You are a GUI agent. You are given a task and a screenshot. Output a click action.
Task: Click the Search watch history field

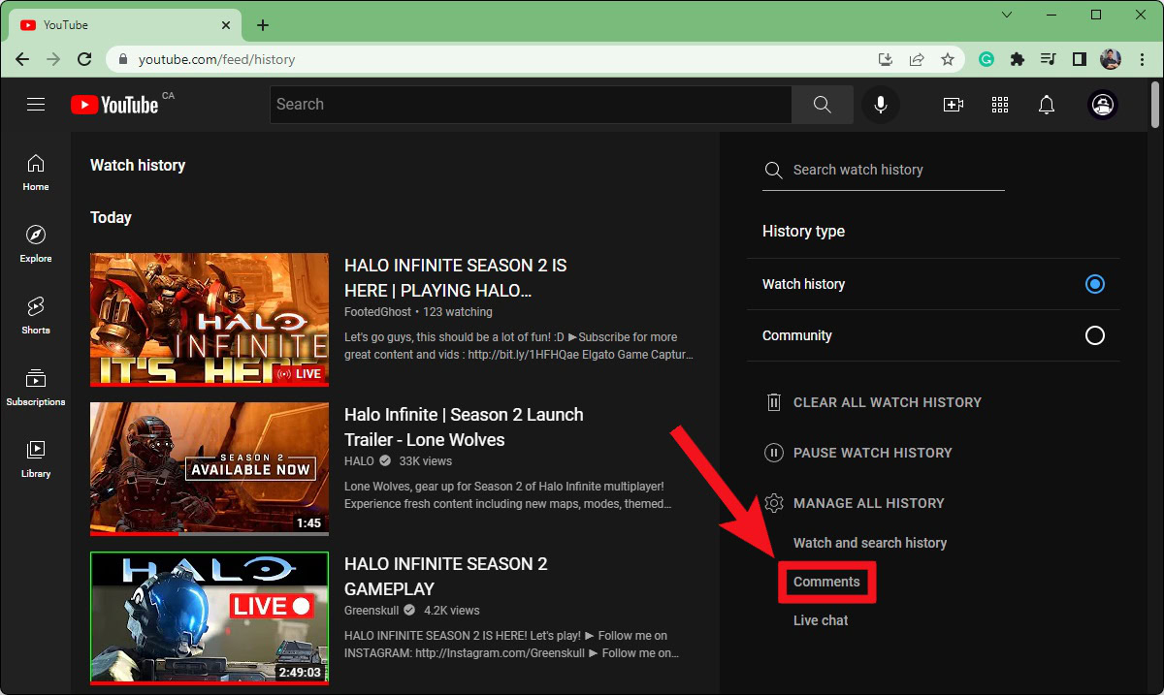(892, 170)
